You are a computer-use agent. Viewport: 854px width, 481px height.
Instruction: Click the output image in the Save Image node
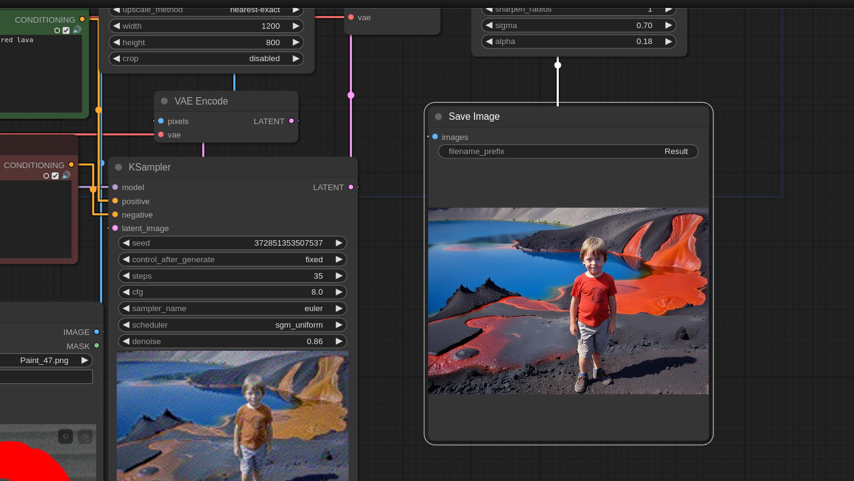pyautogui.click(x=568, y=301)
